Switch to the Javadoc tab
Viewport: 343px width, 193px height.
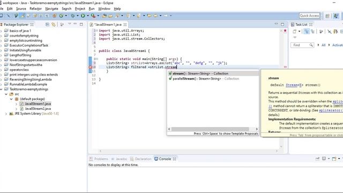pyautogui.click(x=119, y=159)
